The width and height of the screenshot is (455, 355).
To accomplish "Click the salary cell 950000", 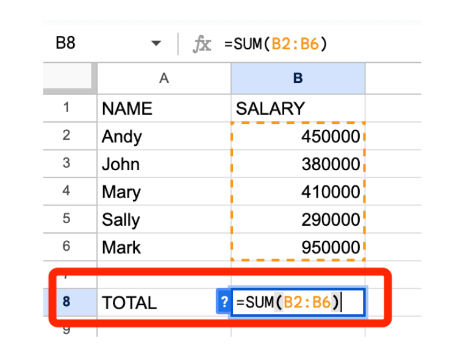I will pyautogui.click(x=298, y=247).
